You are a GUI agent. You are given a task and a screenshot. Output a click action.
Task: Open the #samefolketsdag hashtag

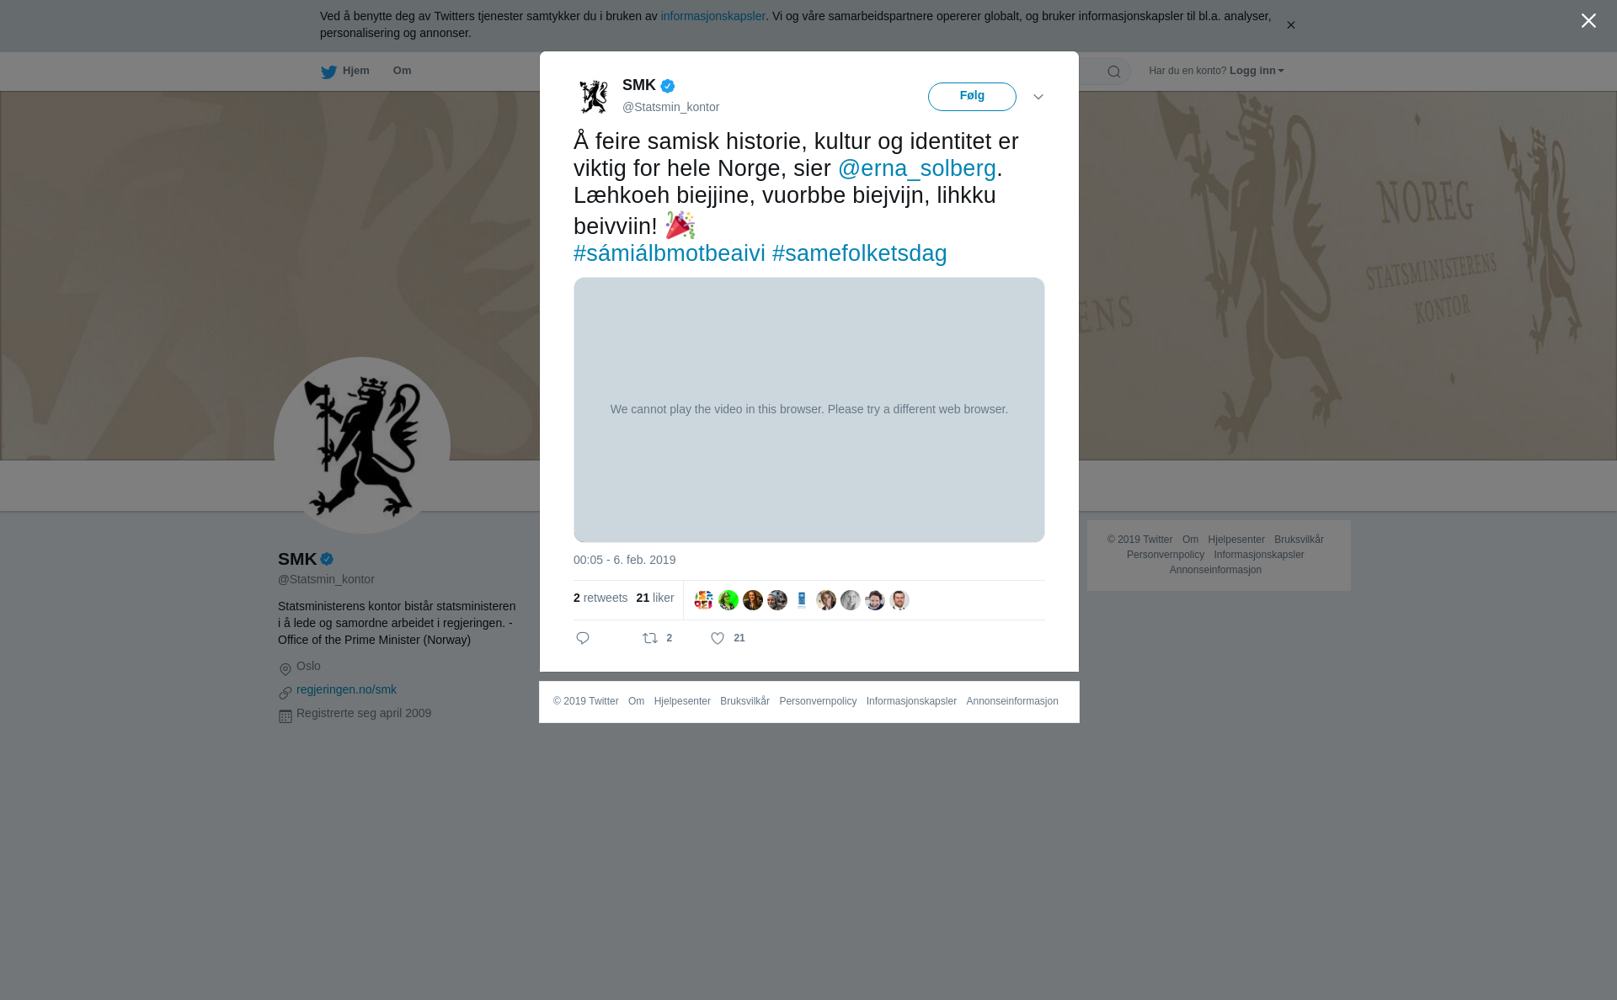pyautogui.click(x=859, y=253)
